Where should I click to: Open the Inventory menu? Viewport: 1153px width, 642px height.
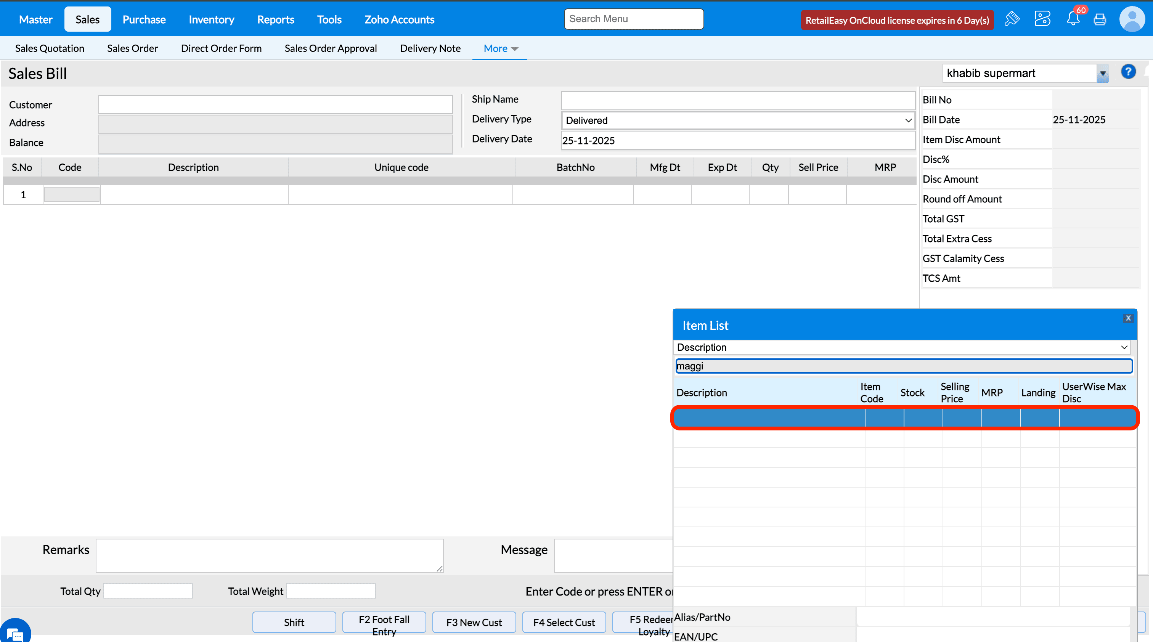(211, 19)
